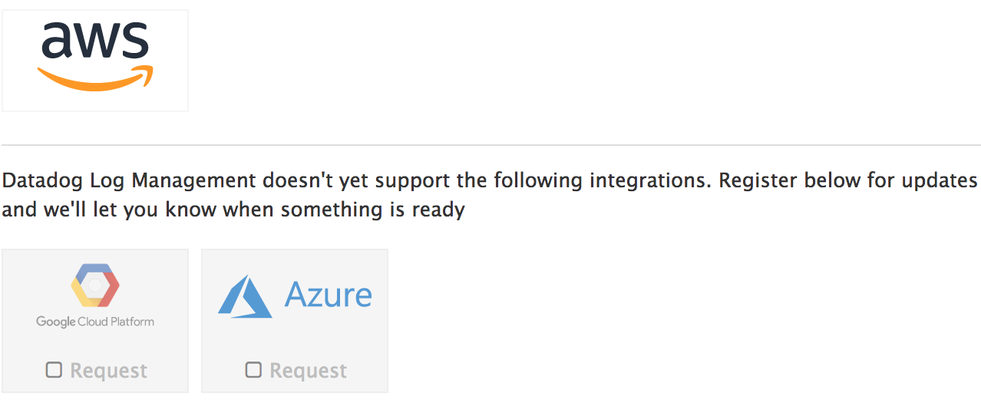Click the 'Azure' wordmark text
The height and width of the screenshot is (403, 981).
329,295
